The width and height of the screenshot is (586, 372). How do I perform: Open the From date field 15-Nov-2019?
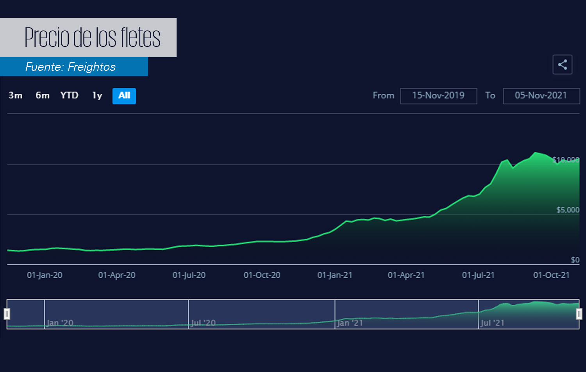(438, 96)
